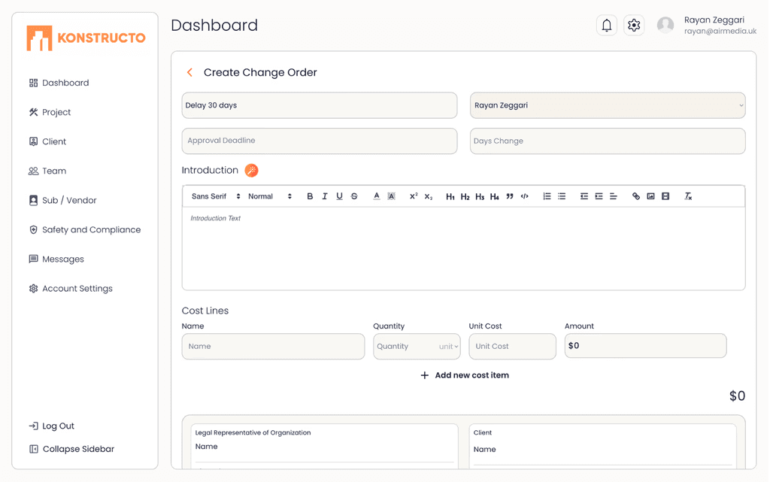
Task: Apply Heading 3 style
Action: (x=480, y=196)
